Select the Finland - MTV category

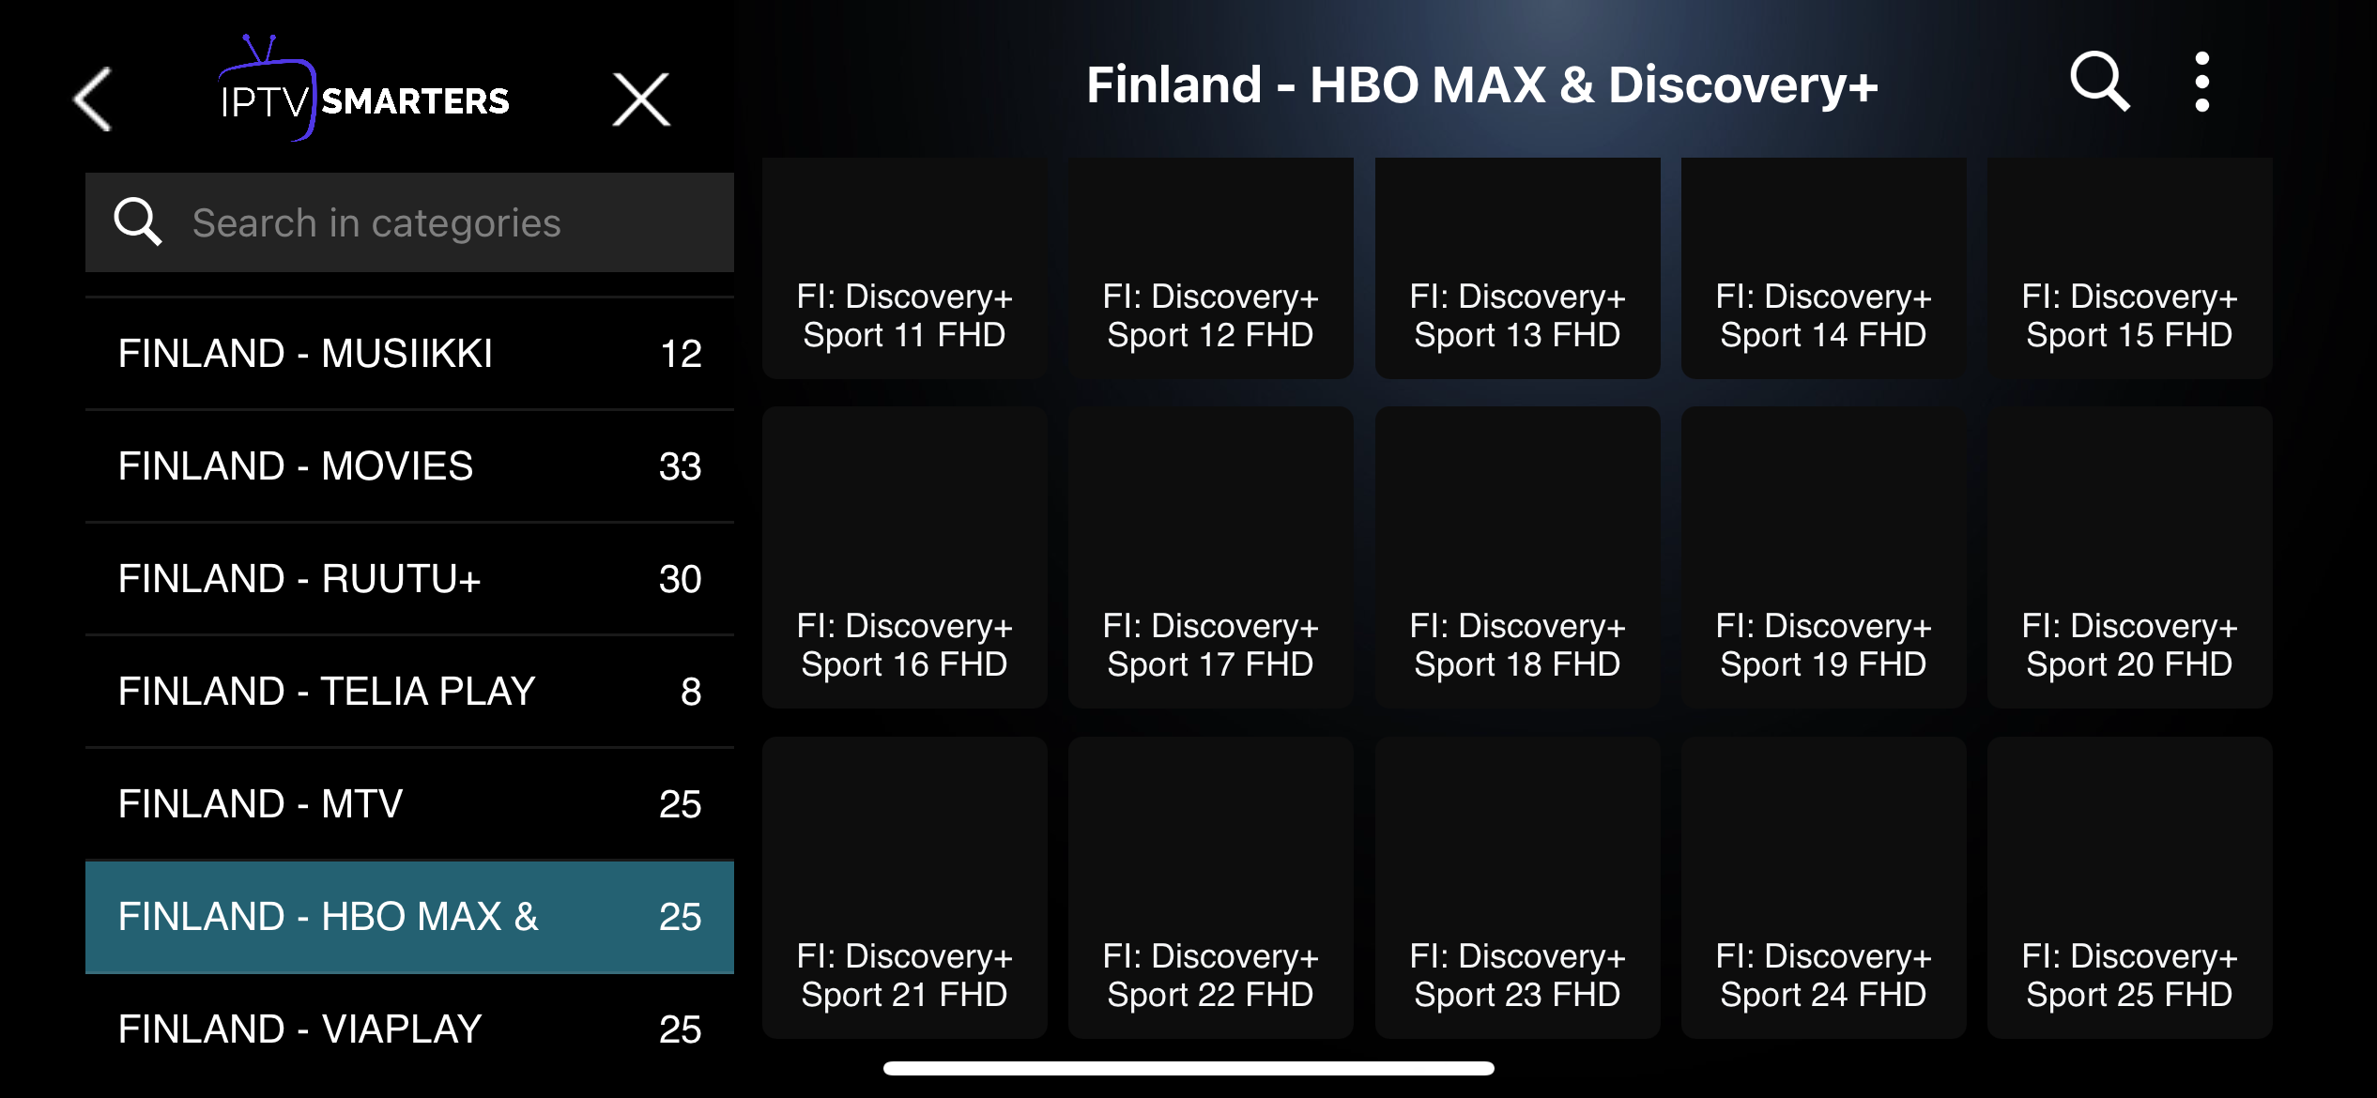pyautogui.click(x=409, y=804)
